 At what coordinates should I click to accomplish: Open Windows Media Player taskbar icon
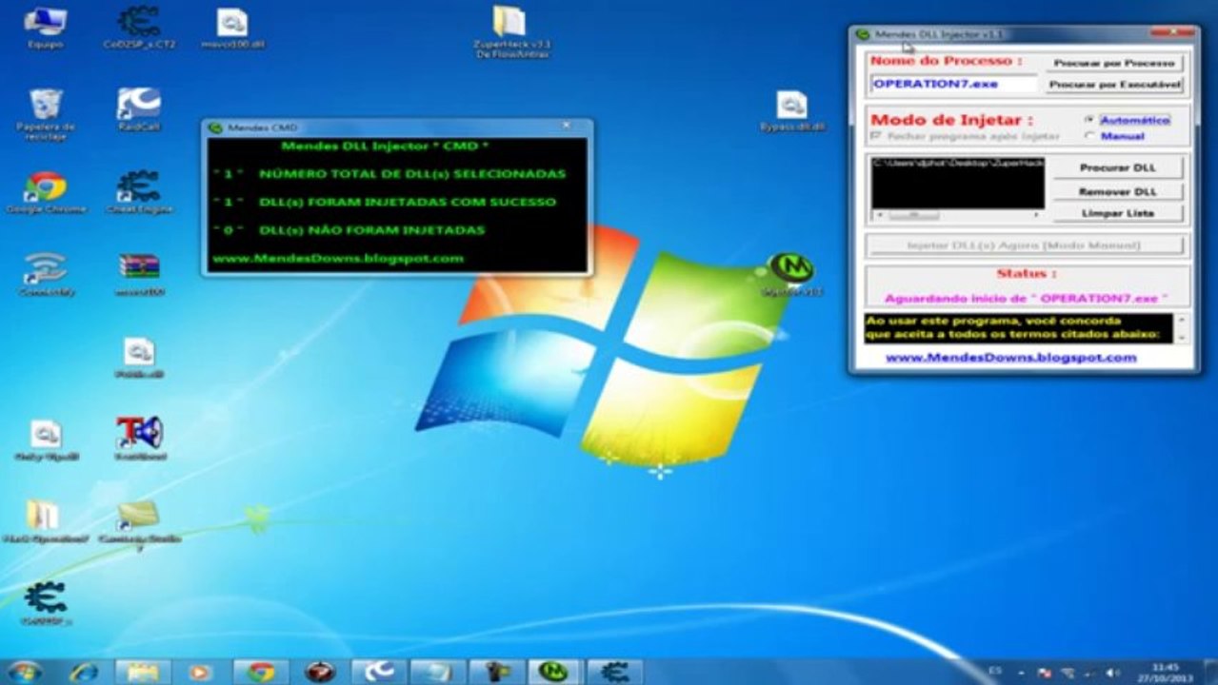pyautogui.click(x=201, y=672)
